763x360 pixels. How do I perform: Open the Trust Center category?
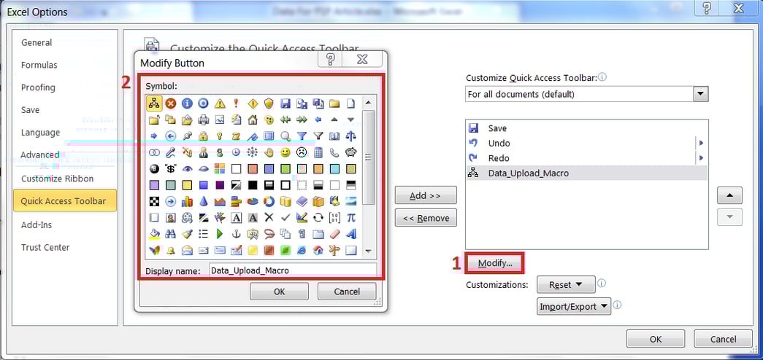(x=45, y=247)
